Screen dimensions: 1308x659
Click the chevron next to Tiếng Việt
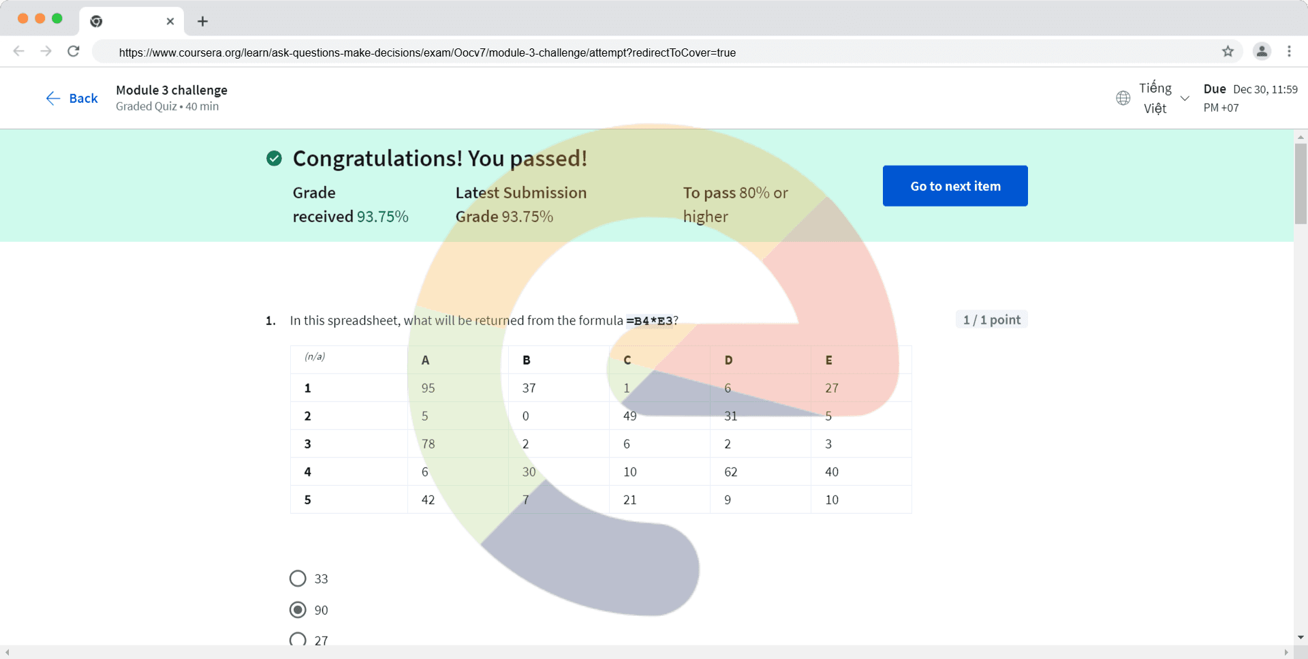(x=1185, y=98)
